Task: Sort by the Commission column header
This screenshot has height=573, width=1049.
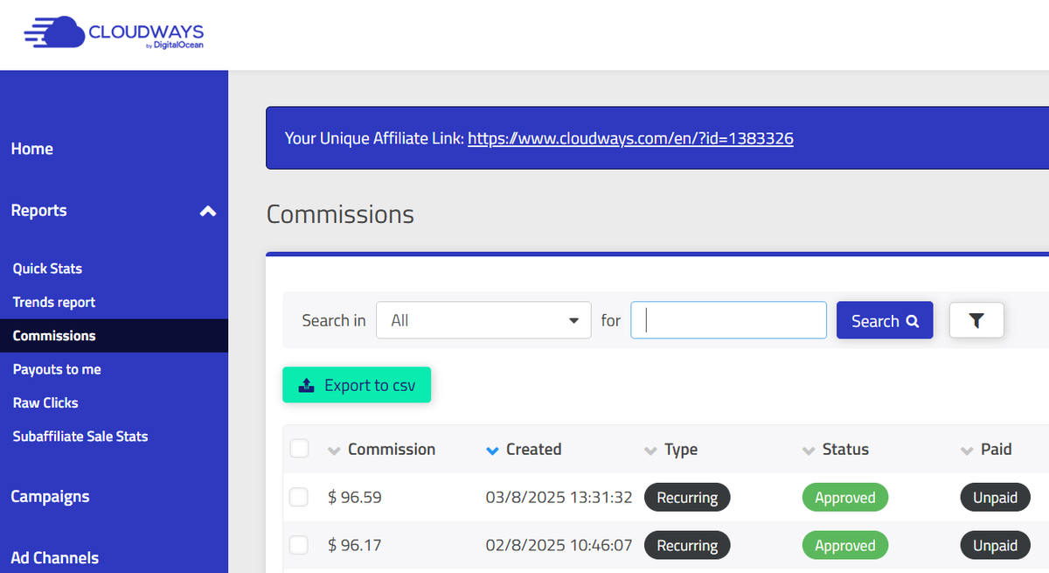Action: tap(392, 449)
